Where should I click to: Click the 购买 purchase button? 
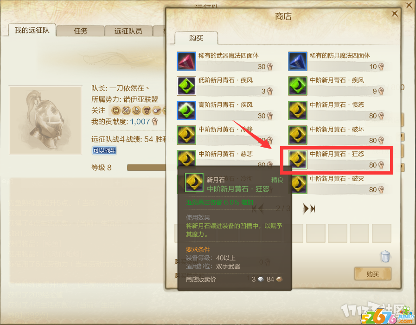(372, 274)
